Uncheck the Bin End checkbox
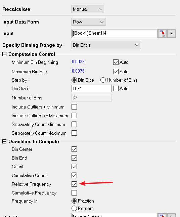The height and width of the screenshot is (217, 180). coord(74,158)
